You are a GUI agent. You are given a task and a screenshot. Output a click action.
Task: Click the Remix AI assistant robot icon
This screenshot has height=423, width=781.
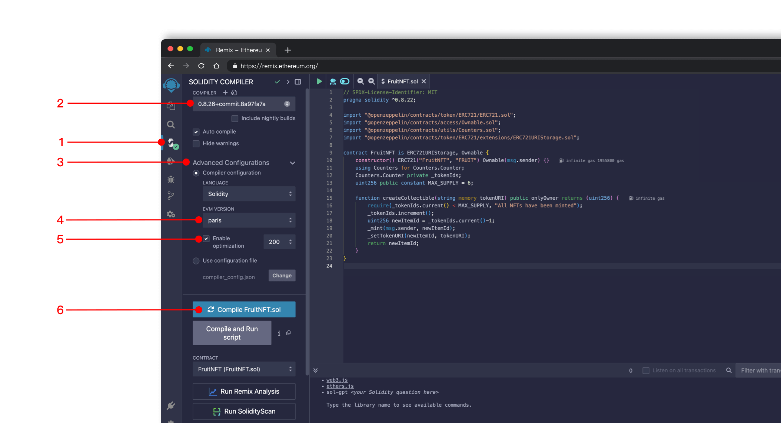tap(333, 81)
